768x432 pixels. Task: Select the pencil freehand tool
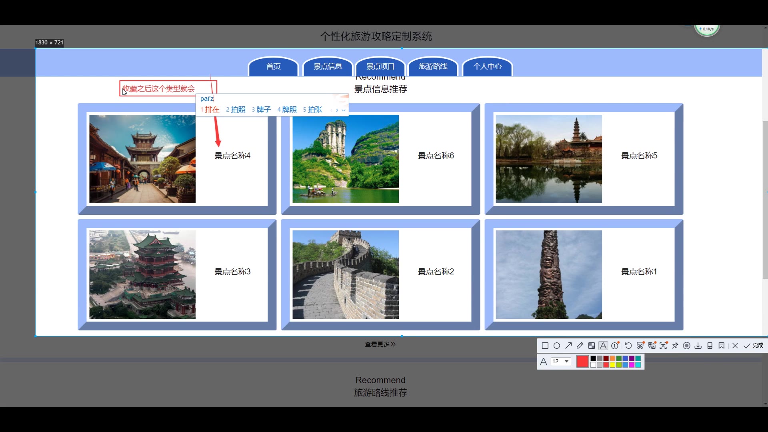coord(580,346)
